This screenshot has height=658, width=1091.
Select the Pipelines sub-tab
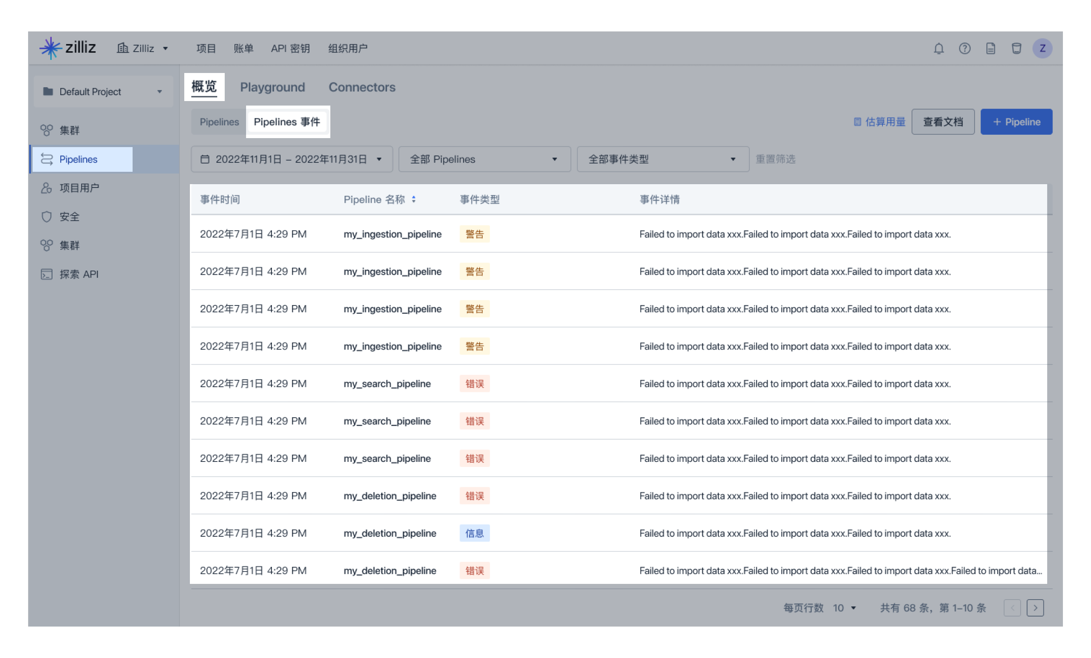(x=219, y=122)
